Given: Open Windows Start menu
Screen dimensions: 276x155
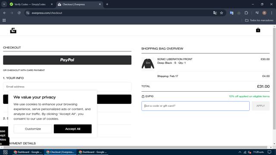Looking at the screenshot, I should (x=5, y=152).
